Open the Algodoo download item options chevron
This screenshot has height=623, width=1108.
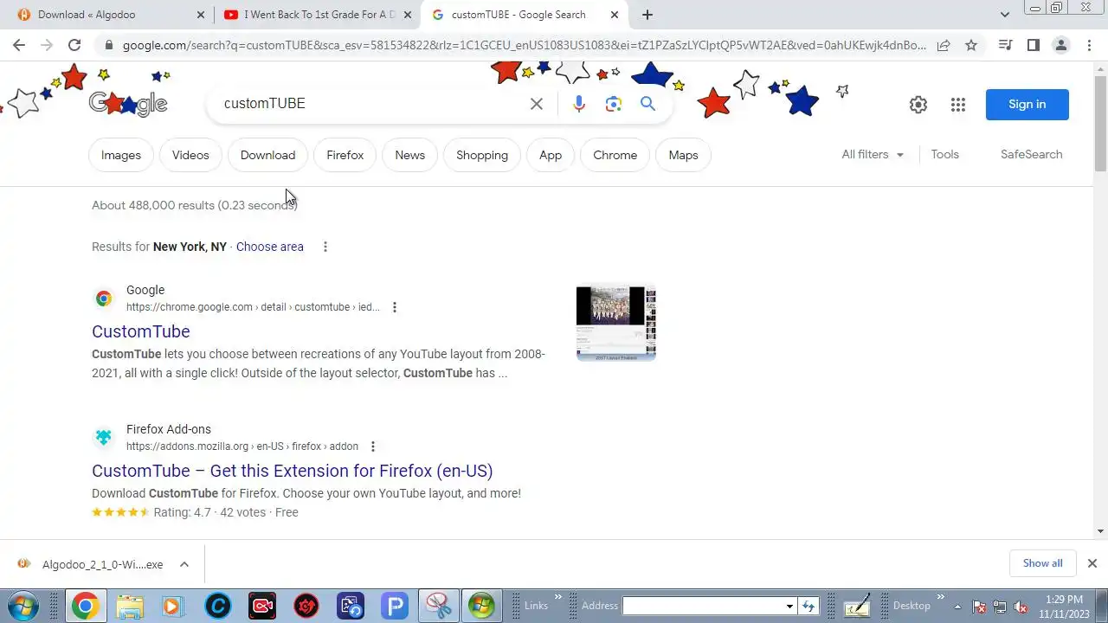click(x=184, y=564)
